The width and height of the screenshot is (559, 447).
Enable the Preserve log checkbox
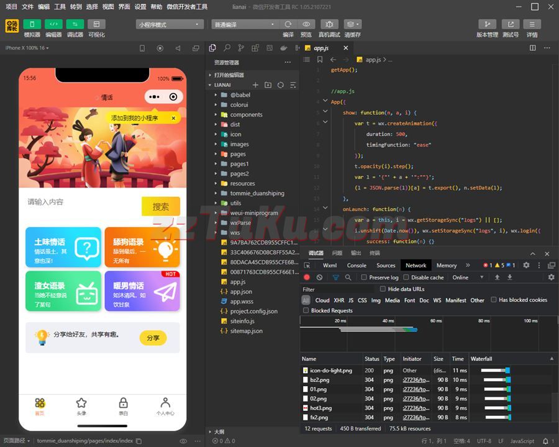pos(363,278)
